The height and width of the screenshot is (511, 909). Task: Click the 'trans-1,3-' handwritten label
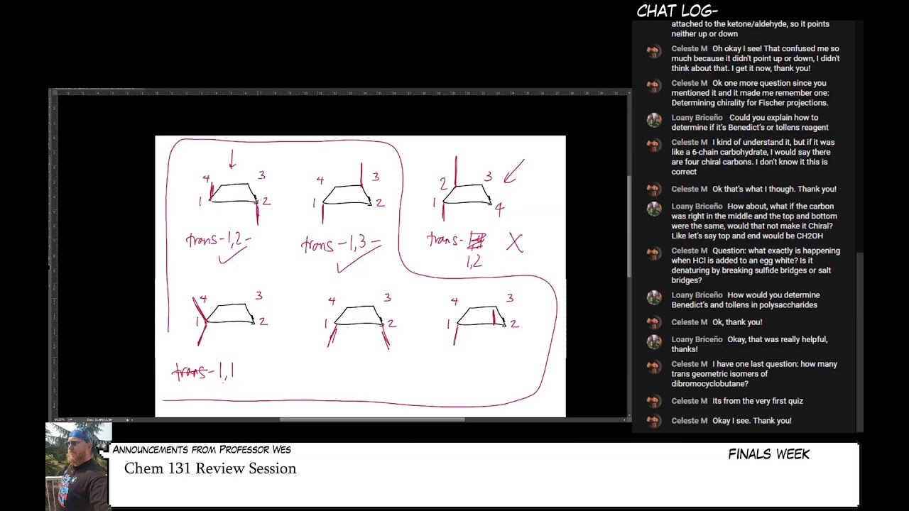point(341,244)
